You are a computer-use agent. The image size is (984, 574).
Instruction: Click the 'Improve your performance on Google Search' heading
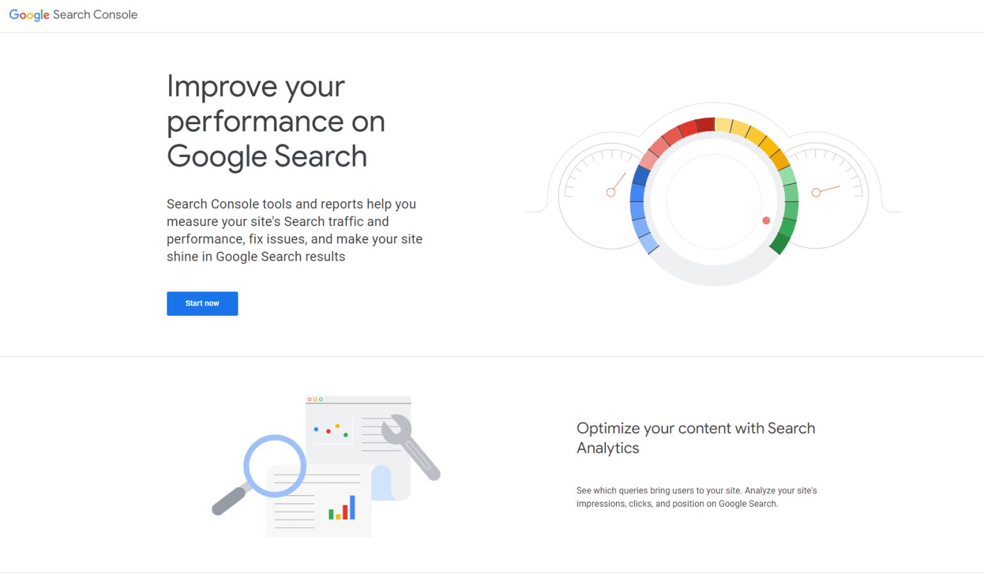click(275, 122)
